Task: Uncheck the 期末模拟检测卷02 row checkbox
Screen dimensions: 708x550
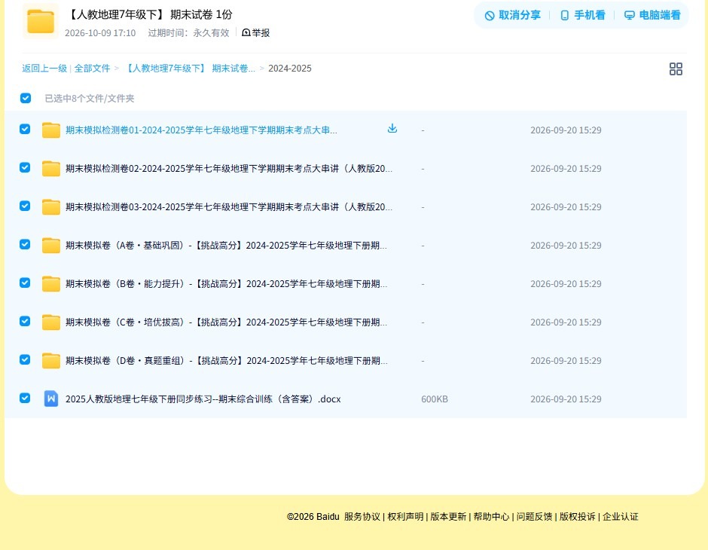Action: 25,167
